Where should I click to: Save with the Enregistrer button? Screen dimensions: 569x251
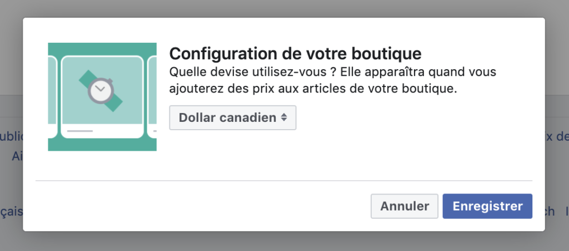tap(487, 206)
